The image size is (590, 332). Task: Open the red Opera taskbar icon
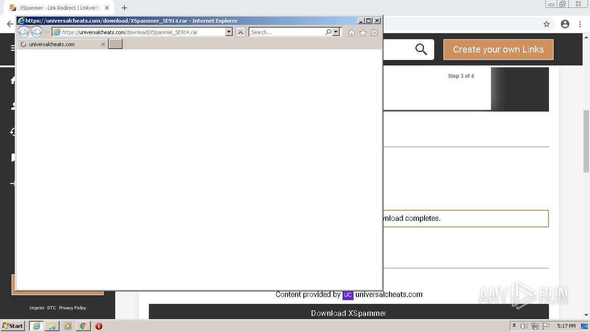[x=99, y=326]
